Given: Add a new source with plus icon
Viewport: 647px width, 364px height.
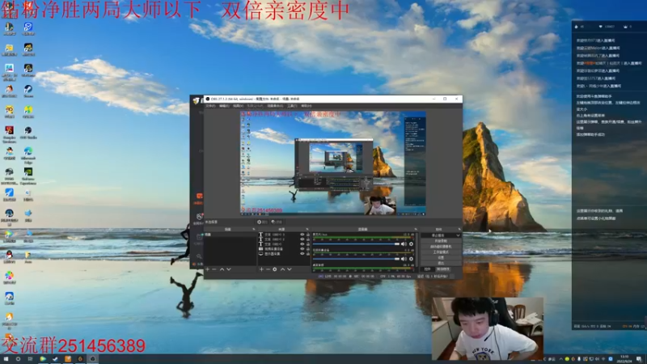Looking at the screenshot, I should [x=261, y=269].
